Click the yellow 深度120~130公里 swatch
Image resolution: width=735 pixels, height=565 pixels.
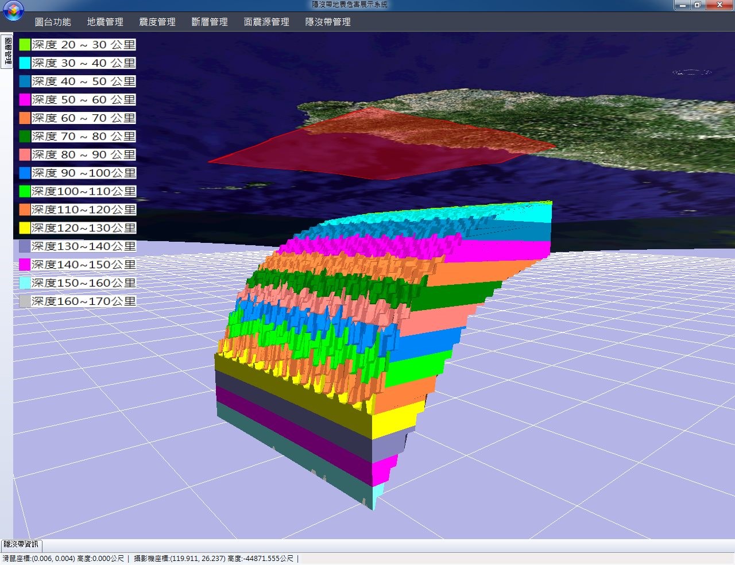tap(25, 228)
